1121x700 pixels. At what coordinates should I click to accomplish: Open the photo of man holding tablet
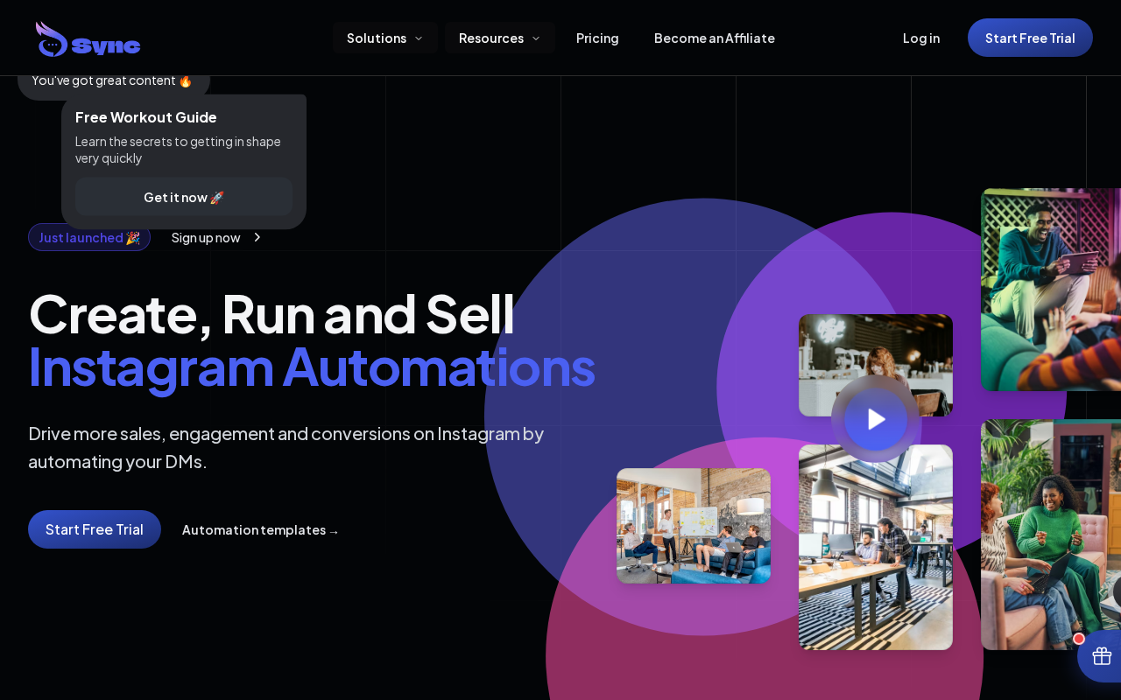point(1051,290)
